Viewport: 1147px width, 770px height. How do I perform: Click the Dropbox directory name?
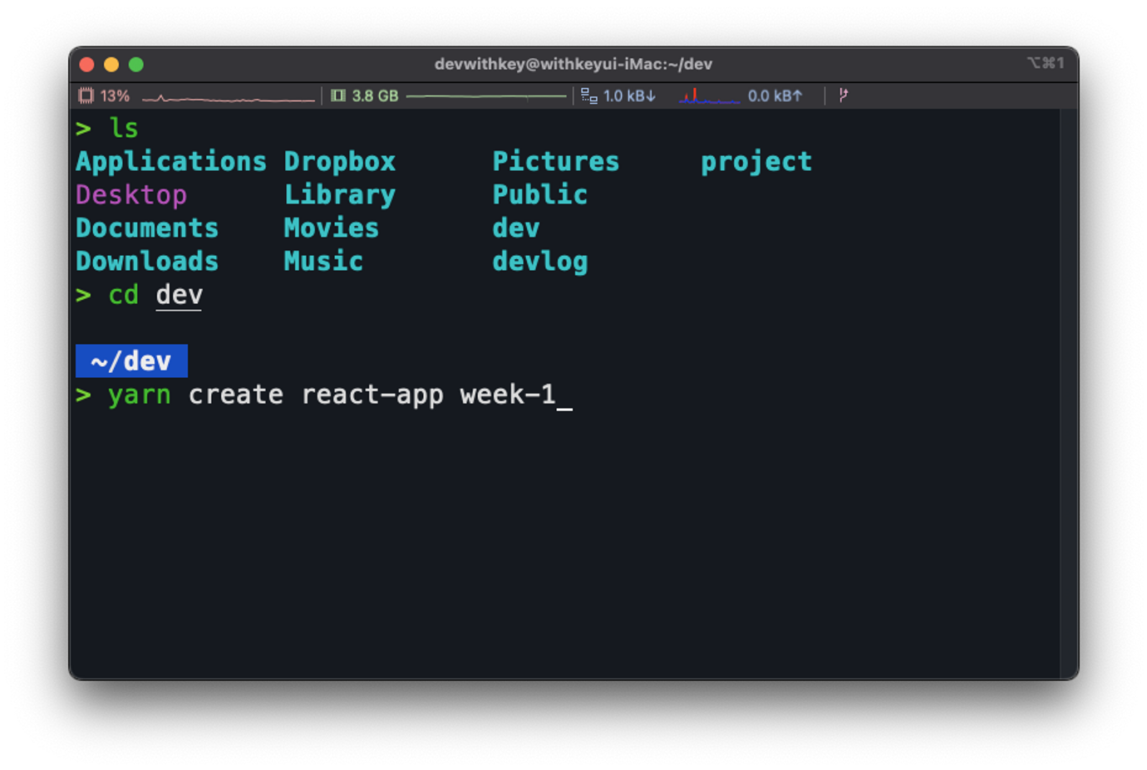click(339, 161)
